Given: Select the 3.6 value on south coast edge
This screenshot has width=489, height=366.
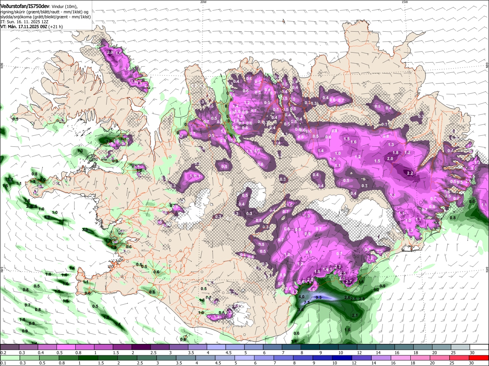Looking at the screenshot, I should [300, 310].
